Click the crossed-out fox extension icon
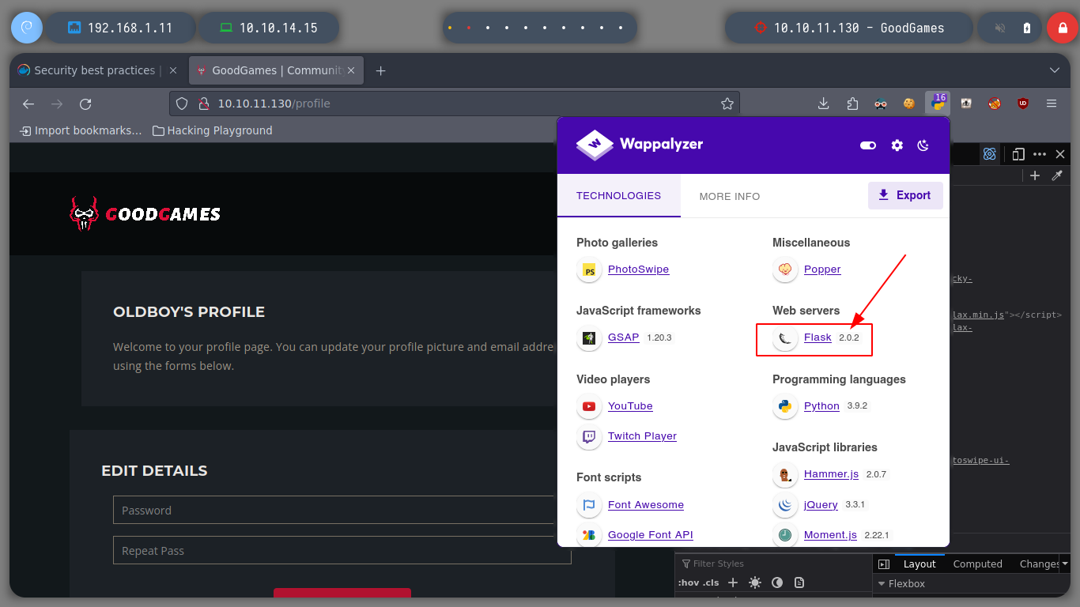The height and width of the screenshot is (607, 1080). (995, 104)
